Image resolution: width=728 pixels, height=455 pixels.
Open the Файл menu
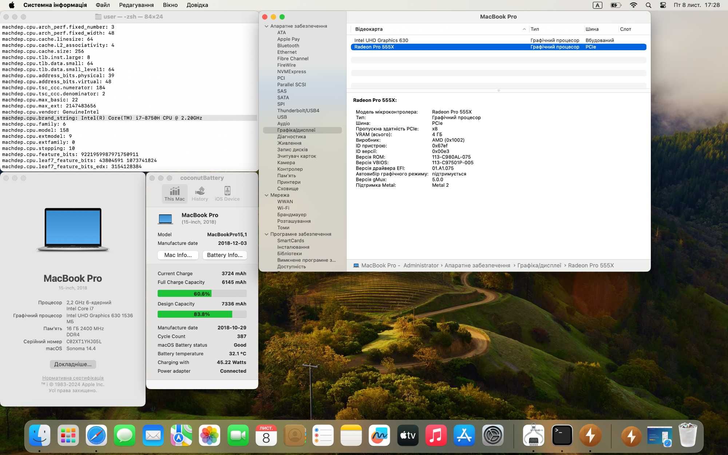(103, 5)
